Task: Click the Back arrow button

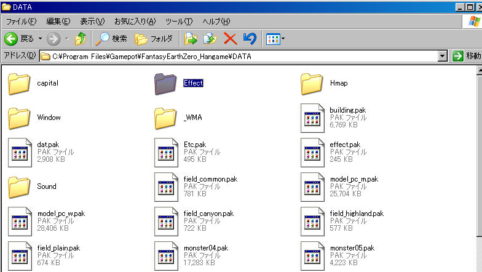Action: (x=11, y=39)
